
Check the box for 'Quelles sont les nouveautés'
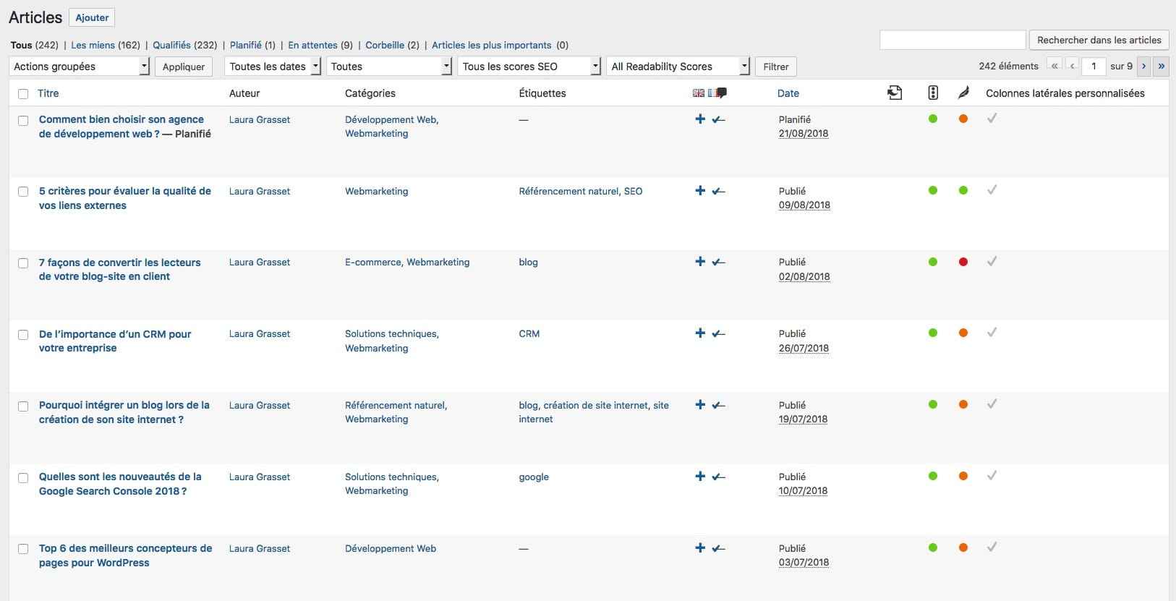pos(23,478)
